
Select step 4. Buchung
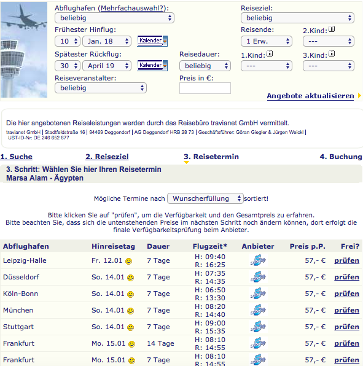tap(341, 157)
